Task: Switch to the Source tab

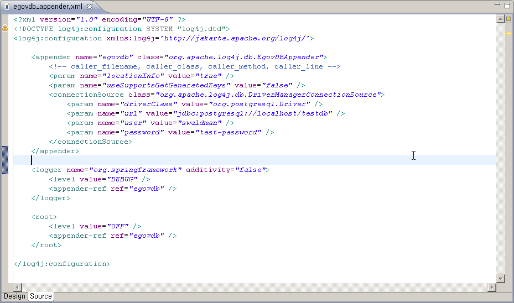Action: coord(41,296)
